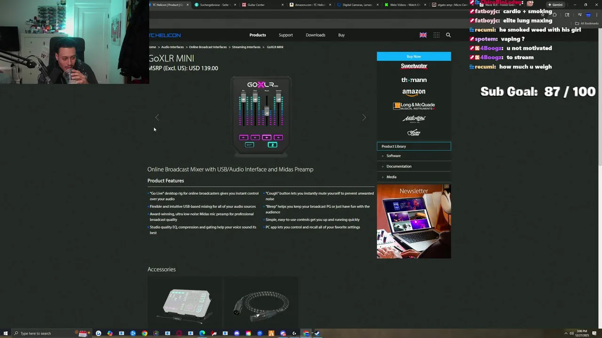602x338 pixels.
Task: Click the Product Features heading
Action: pyautogui.click(x=166, y=181)
